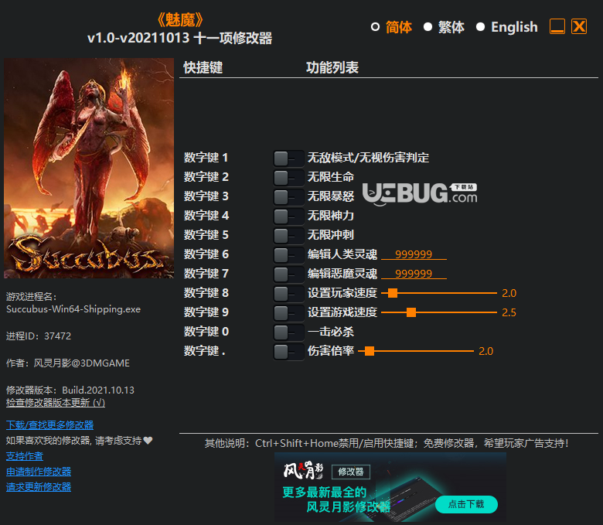This screenshot has height=525, width=603.
Task: Click 数字键 0 hotkey label
Action: pos(206,332)
